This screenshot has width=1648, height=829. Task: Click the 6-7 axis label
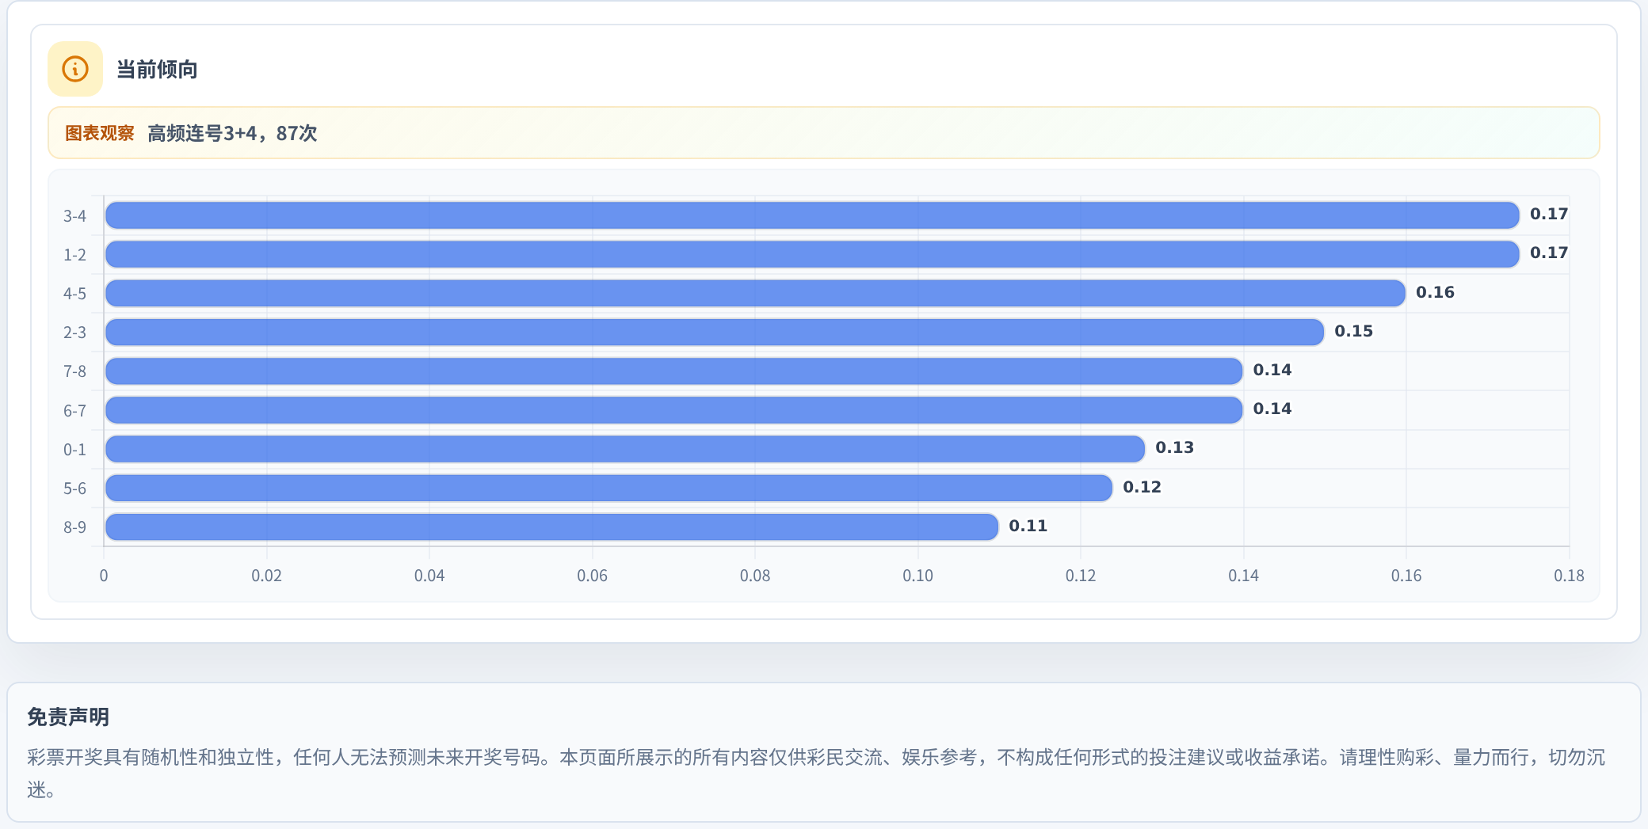pyautogui.click(x=74, y=410)
